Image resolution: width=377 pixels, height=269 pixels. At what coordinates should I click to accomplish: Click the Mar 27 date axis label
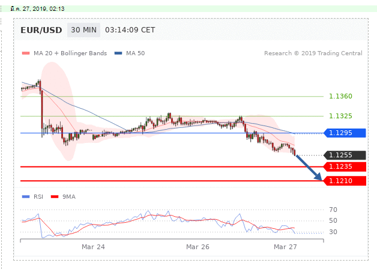click(x=285, y=247)
